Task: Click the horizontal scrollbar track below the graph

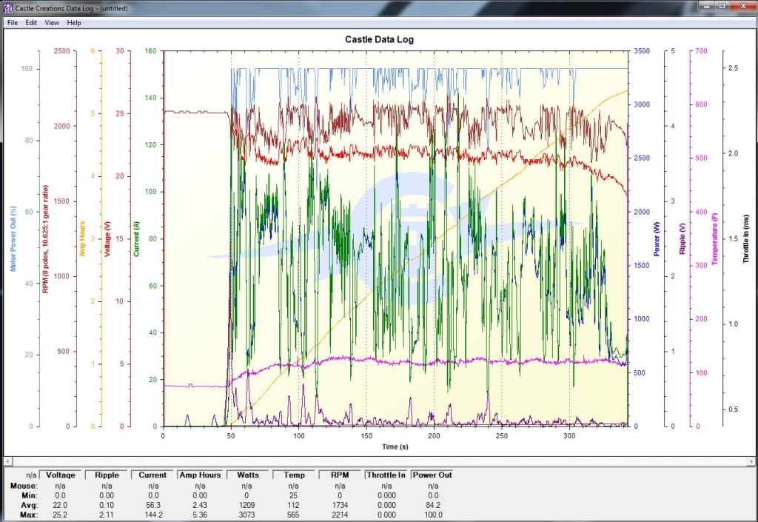Action: click(379, 461)
